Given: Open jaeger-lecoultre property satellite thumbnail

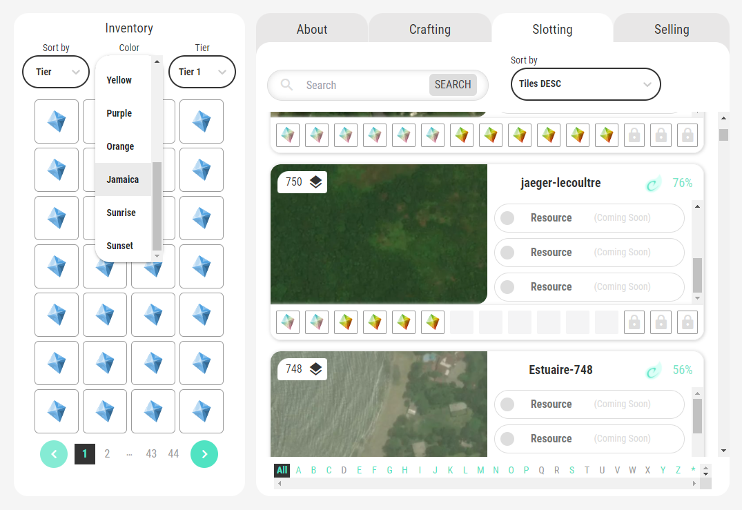Looking at the screenshot, I should (378, 234).
